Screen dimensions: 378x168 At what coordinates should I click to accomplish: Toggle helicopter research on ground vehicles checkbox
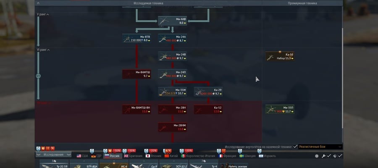[x=295, y=147]
